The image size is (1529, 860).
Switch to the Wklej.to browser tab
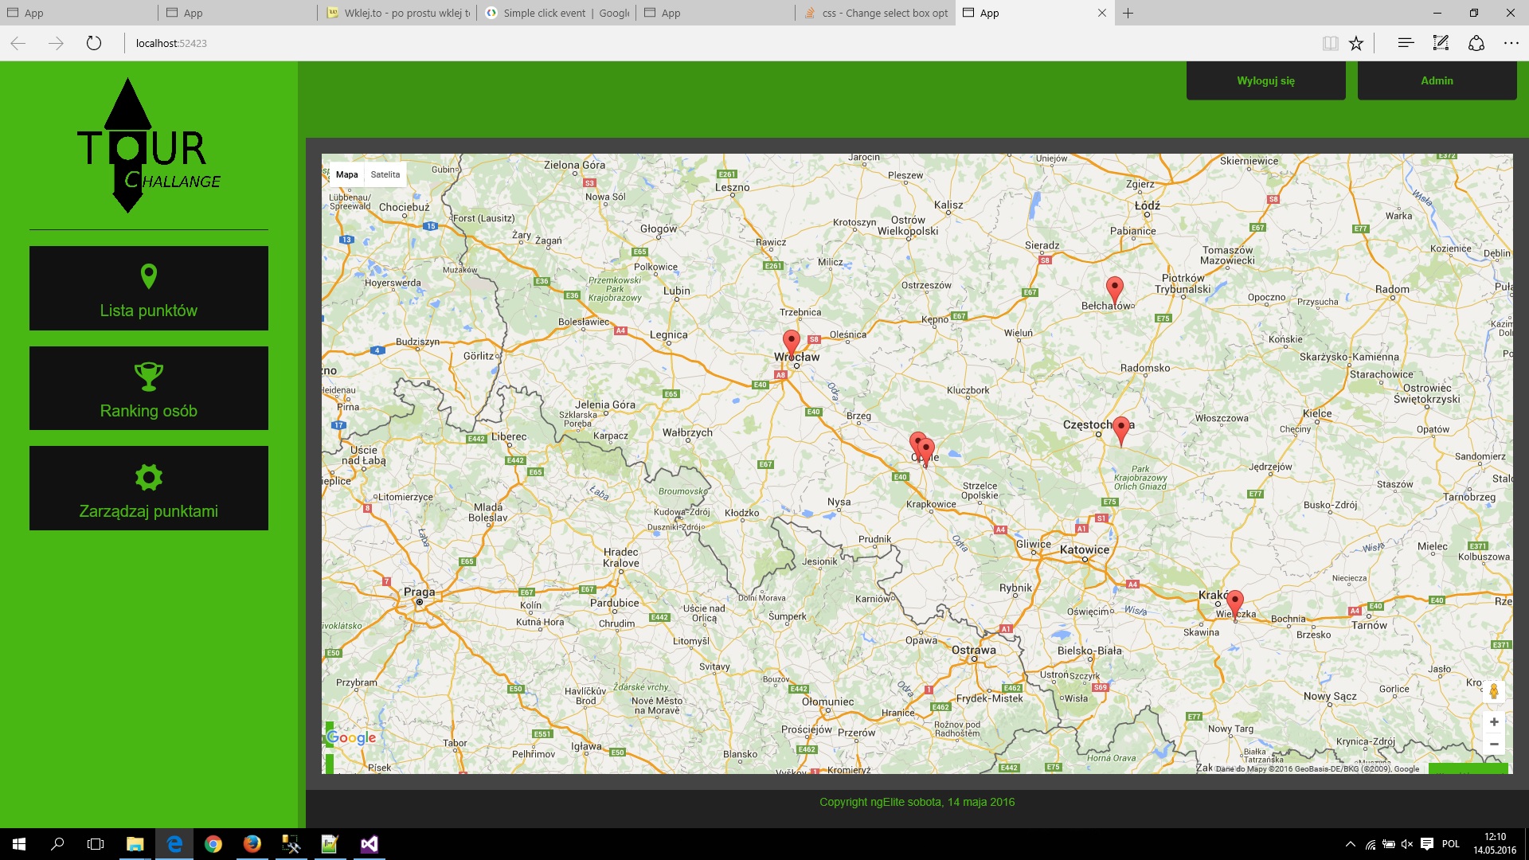(398, 13)
